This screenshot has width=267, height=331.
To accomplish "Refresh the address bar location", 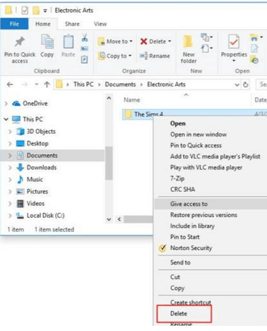I will (x=246, y=85).
